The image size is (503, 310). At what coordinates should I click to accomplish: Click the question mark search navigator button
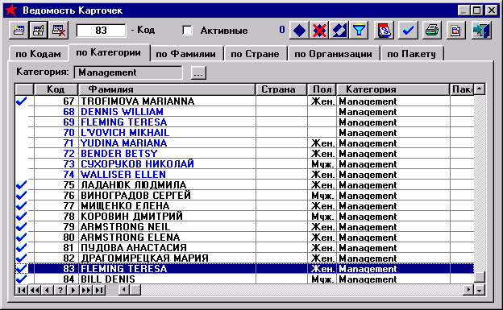click(60, 290)
